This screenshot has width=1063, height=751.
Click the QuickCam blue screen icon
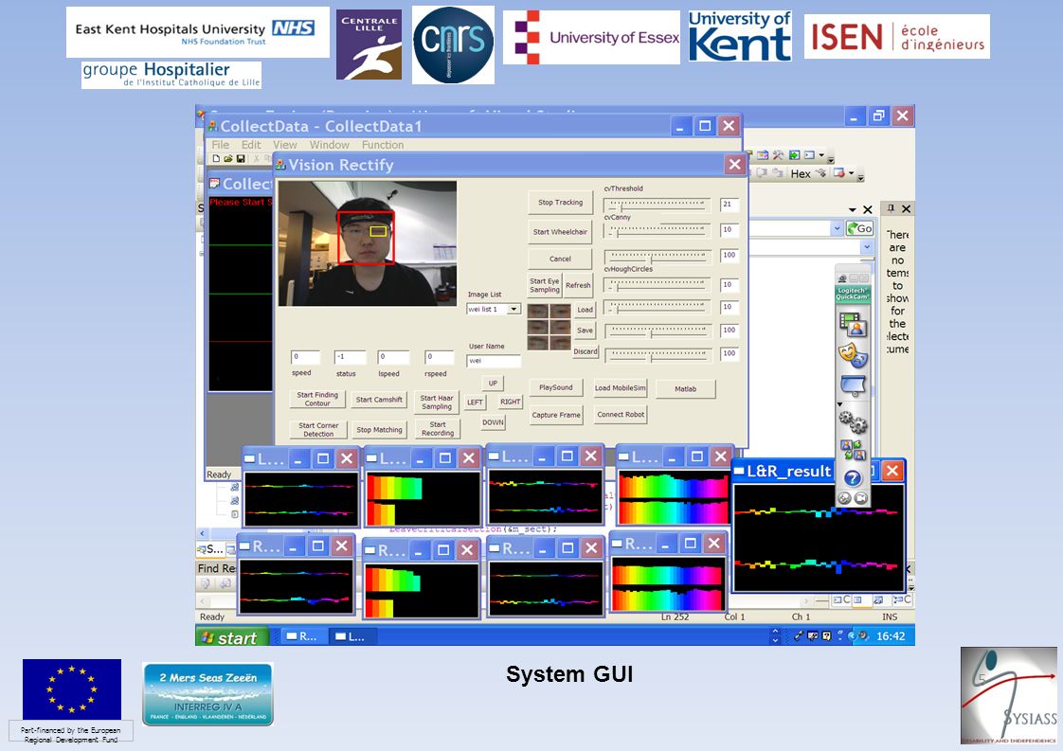(853, 385)
